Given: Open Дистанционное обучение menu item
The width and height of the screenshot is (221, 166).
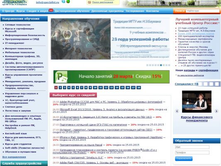Looking at the screenshot, I should click(x=72, y=11).
